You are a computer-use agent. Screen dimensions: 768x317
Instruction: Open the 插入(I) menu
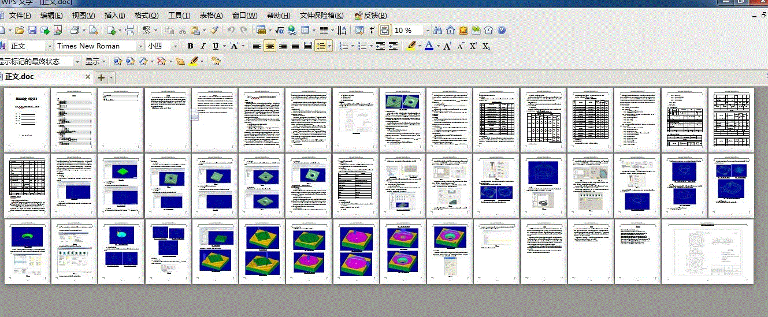[114, 15]
